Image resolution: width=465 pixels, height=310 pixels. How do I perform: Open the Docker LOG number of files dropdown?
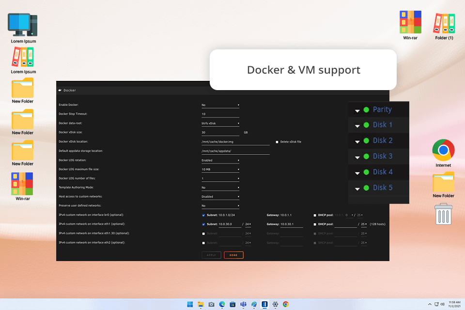[220, 179]
